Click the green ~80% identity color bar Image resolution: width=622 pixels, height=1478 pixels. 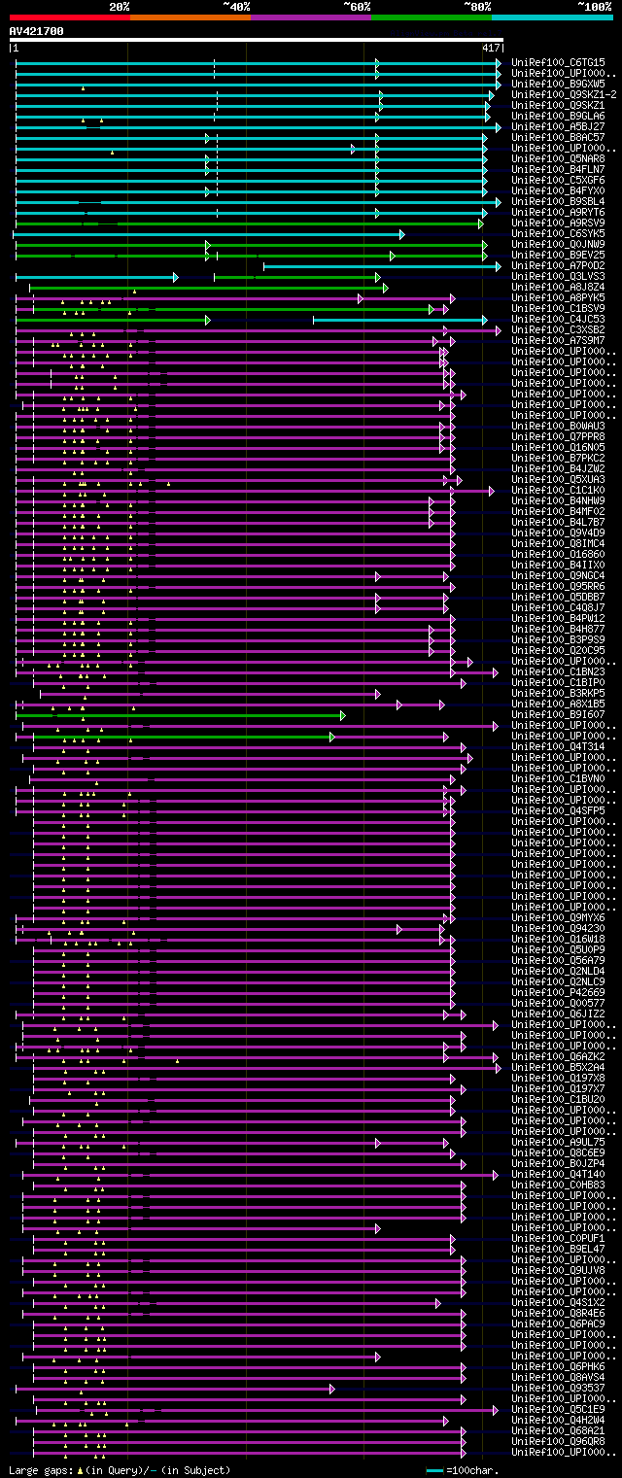[x=432, y=17]
